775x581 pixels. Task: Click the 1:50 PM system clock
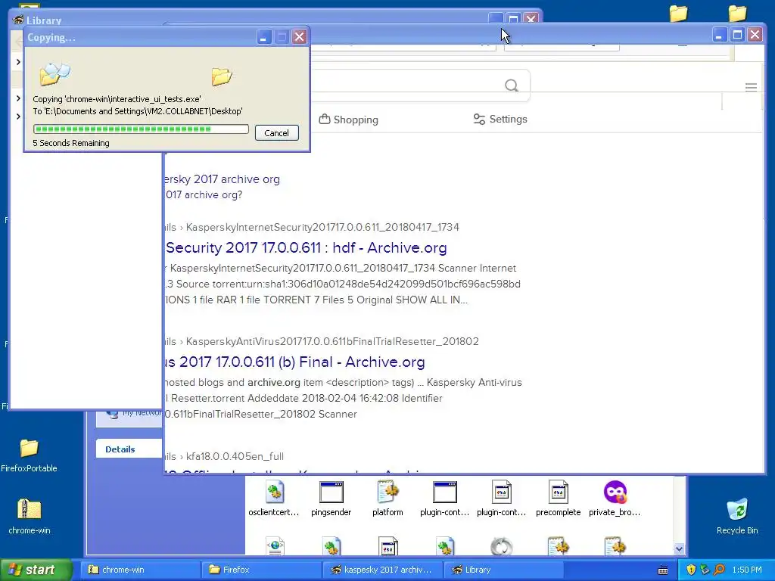[747, 570]
